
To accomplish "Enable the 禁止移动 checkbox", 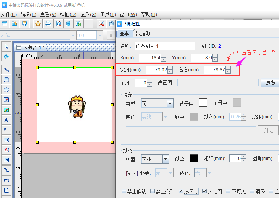I will point(124,191).
